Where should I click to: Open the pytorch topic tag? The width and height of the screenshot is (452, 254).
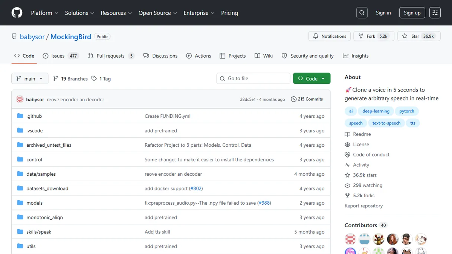407,111
